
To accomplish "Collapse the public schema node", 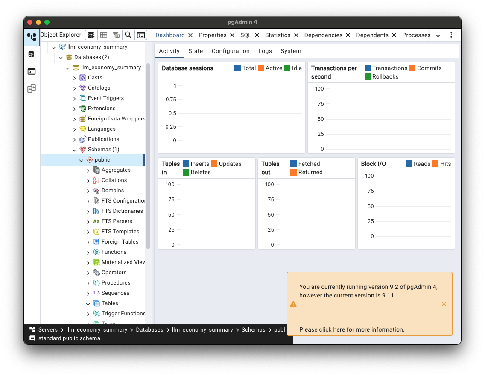I will pos(81,160).
